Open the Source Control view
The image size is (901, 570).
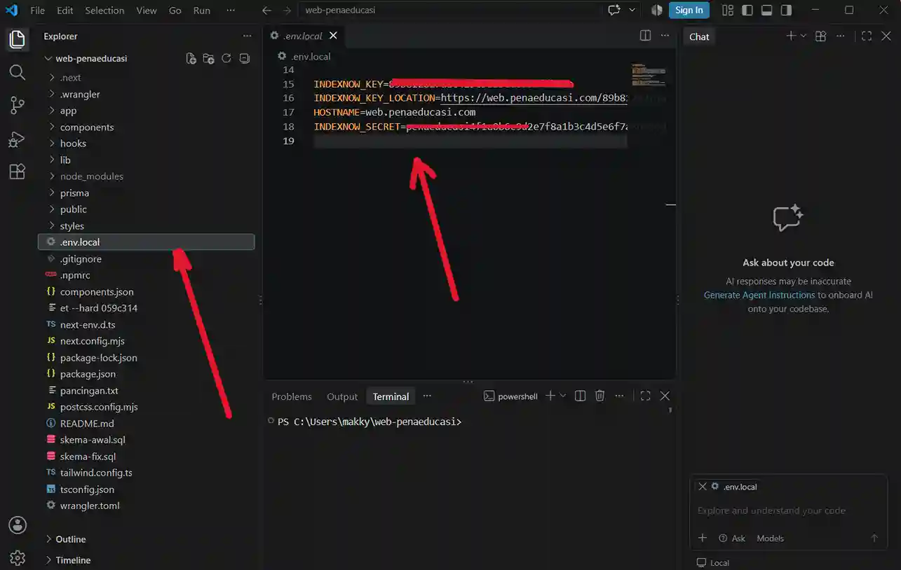tap(17, 105)
